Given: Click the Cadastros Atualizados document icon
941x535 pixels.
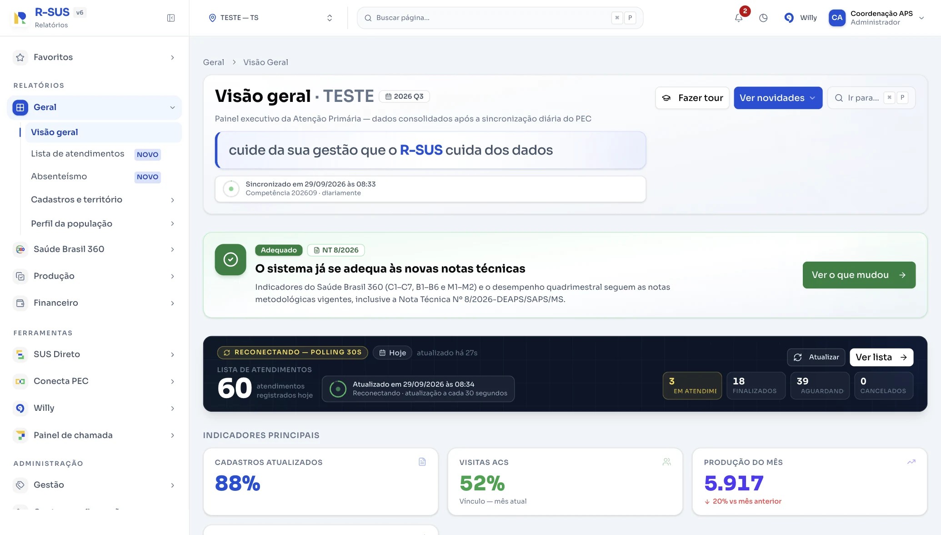Looking at the screenshot, I should pos(422,462).
